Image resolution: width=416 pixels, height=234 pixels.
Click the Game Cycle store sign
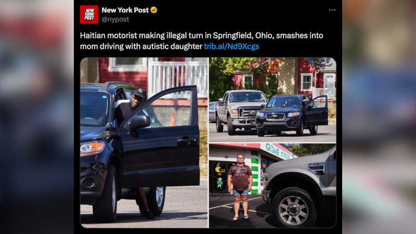[x=277, y=151]
